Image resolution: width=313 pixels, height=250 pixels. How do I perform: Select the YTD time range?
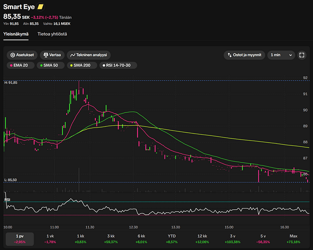pyautogui.click(x=172, y=239)
